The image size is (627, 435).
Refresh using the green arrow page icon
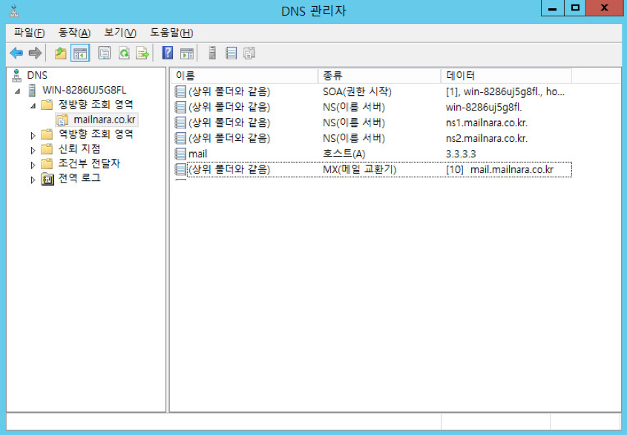pos(124,53)
